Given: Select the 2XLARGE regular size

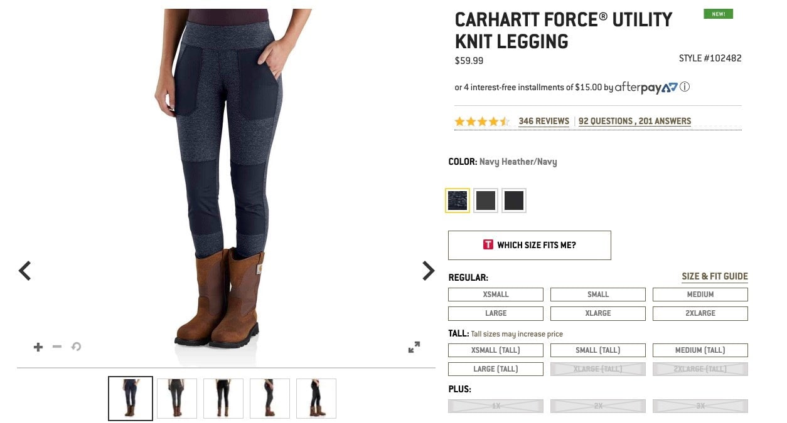Looking at the screenshot, I should pyautogui.click(x=700, y=313).
